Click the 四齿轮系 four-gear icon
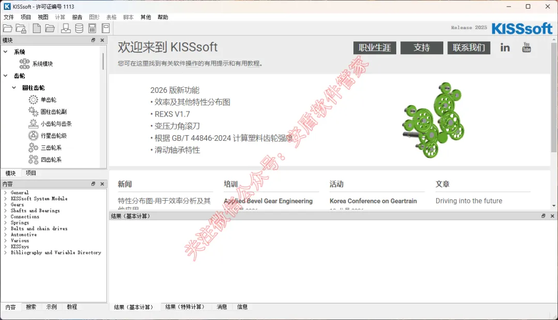Image resolution: width=558 pixels, height=320 pixels. coord(33,159)
